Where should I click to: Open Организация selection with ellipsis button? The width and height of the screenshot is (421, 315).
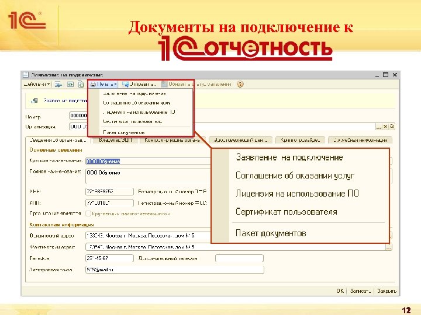[378, 127]
